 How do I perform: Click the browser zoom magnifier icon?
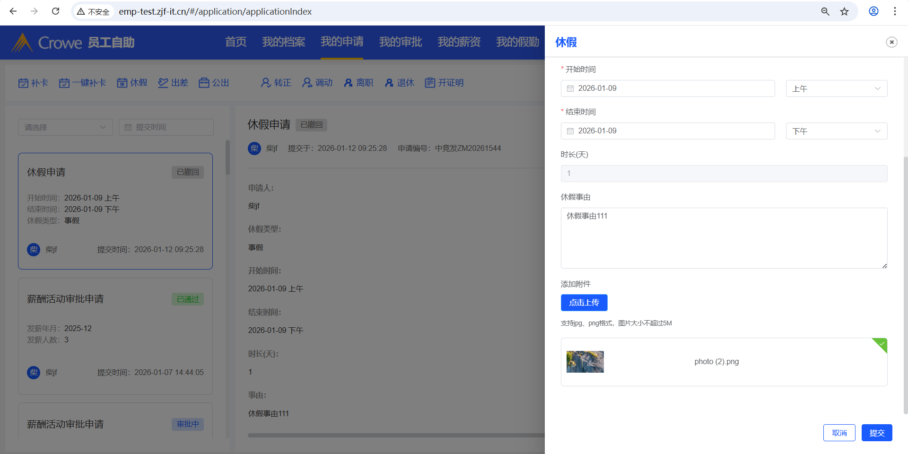[825, 11]
